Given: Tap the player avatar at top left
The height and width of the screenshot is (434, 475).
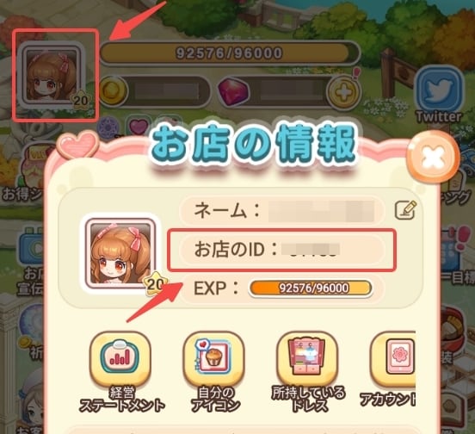Looking at the screenshot, I should tap(51, 76).
